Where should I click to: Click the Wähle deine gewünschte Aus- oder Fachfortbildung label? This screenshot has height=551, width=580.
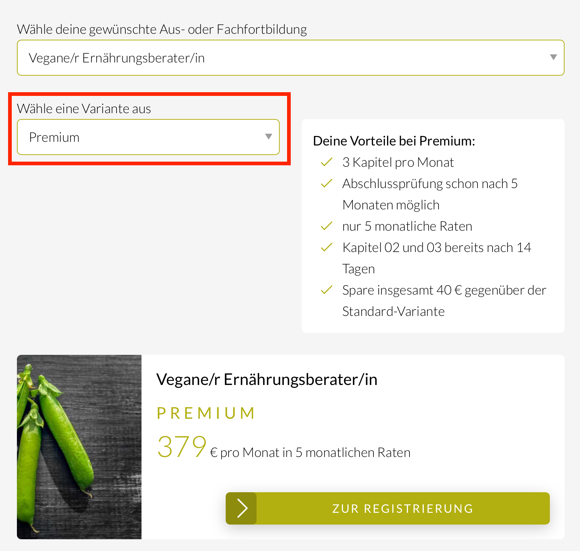[162, 29]
